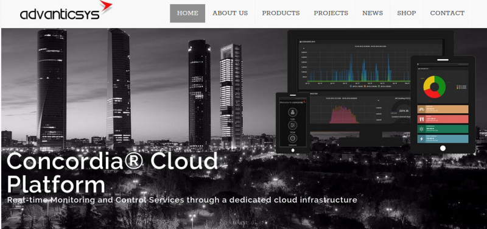Click the tablet's round home button
Image resolution: width=487 pixels, height=229 pixels.
coord(443,148)
